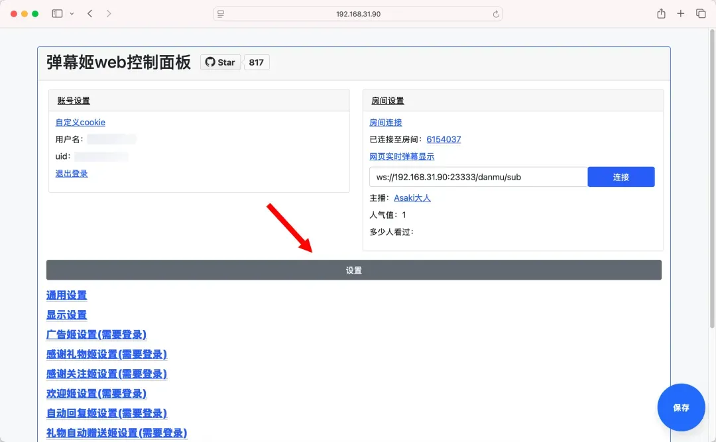Screen dimensions: 716x442
Task: Reload the page with refresh icon
Action: pyautogui.click(x=496, y=14)
